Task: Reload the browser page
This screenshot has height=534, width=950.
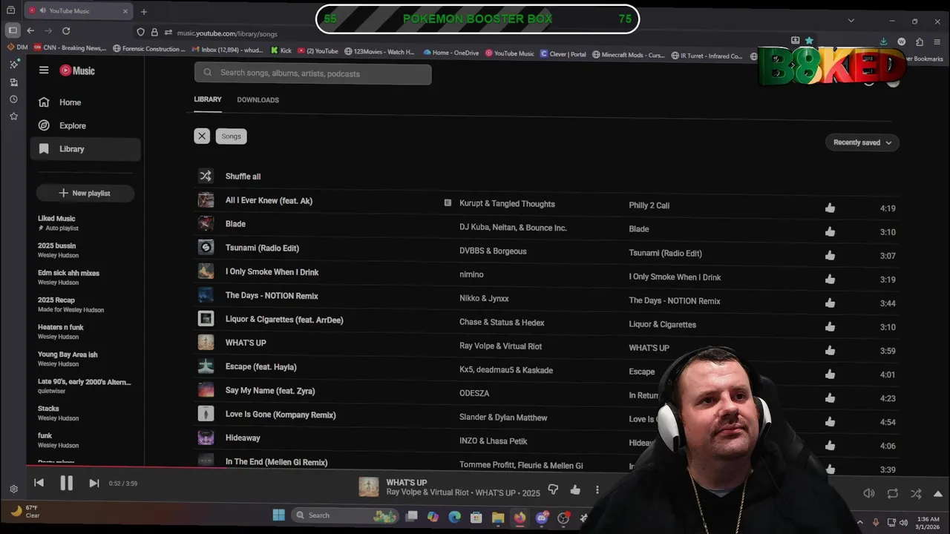Action: click(66, 30)
